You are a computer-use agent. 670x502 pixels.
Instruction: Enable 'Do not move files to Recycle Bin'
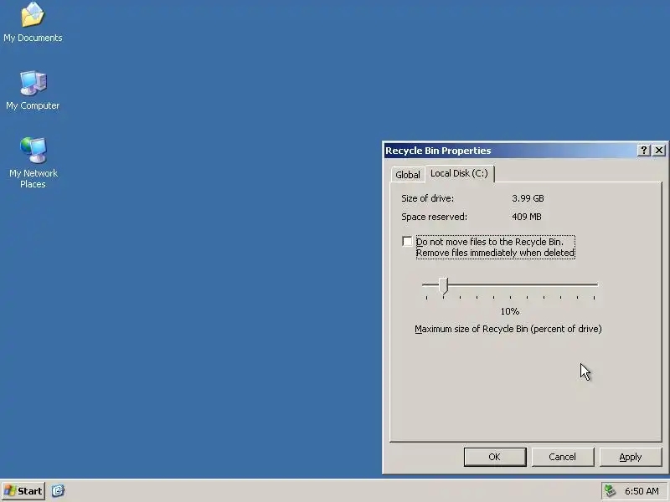(407, 242)
